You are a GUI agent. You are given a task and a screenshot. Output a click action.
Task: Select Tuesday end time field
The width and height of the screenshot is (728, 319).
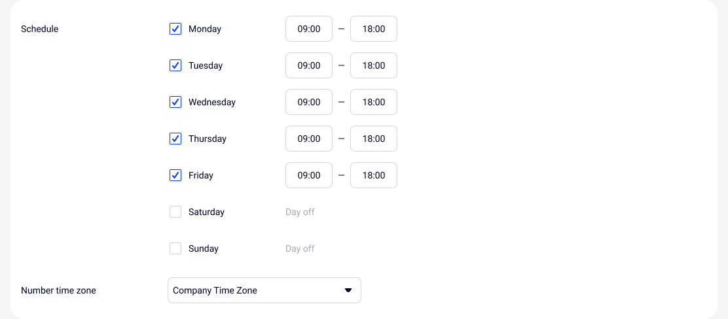[374, 65]
